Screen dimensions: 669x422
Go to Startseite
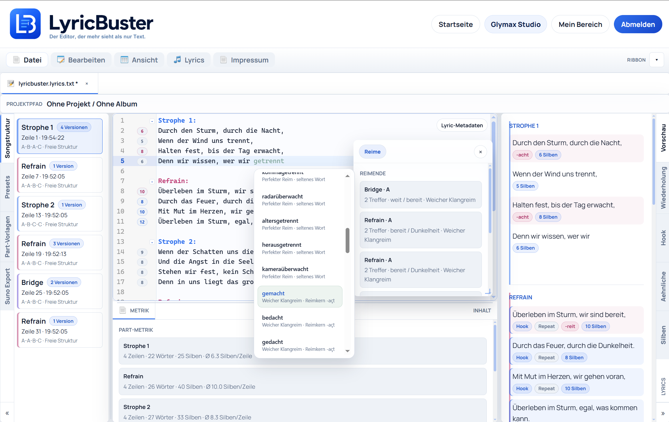click(455, 24)
